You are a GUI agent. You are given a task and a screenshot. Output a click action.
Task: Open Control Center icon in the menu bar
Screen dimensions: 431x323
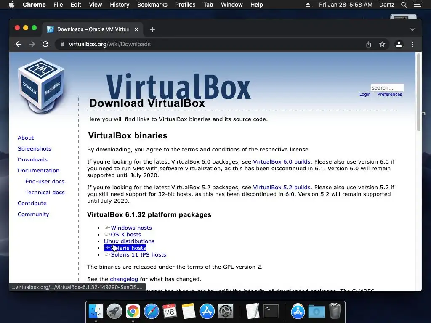click(417, 5)
